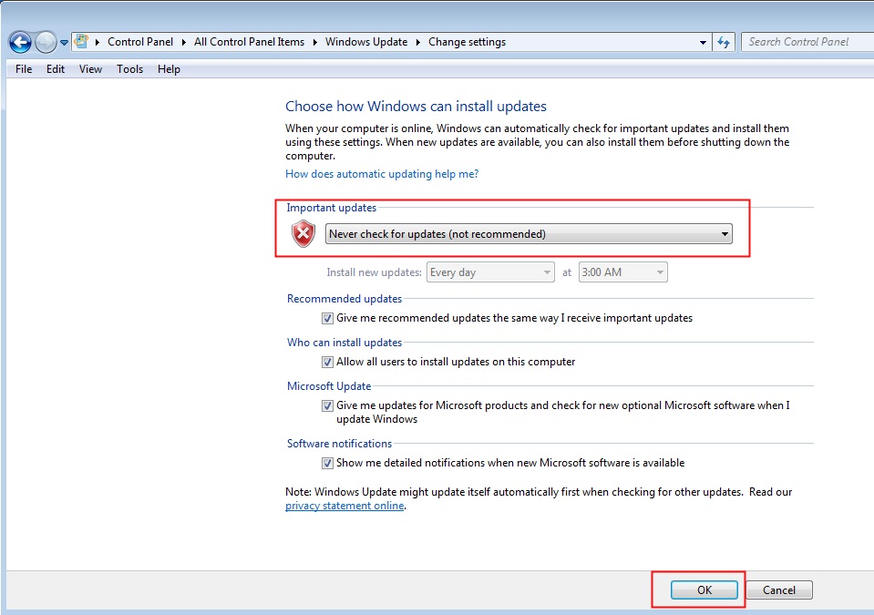Expand arrow after All Control Panel Items
The height and width of the screenshot is (615, 874).
coord(315,42)
